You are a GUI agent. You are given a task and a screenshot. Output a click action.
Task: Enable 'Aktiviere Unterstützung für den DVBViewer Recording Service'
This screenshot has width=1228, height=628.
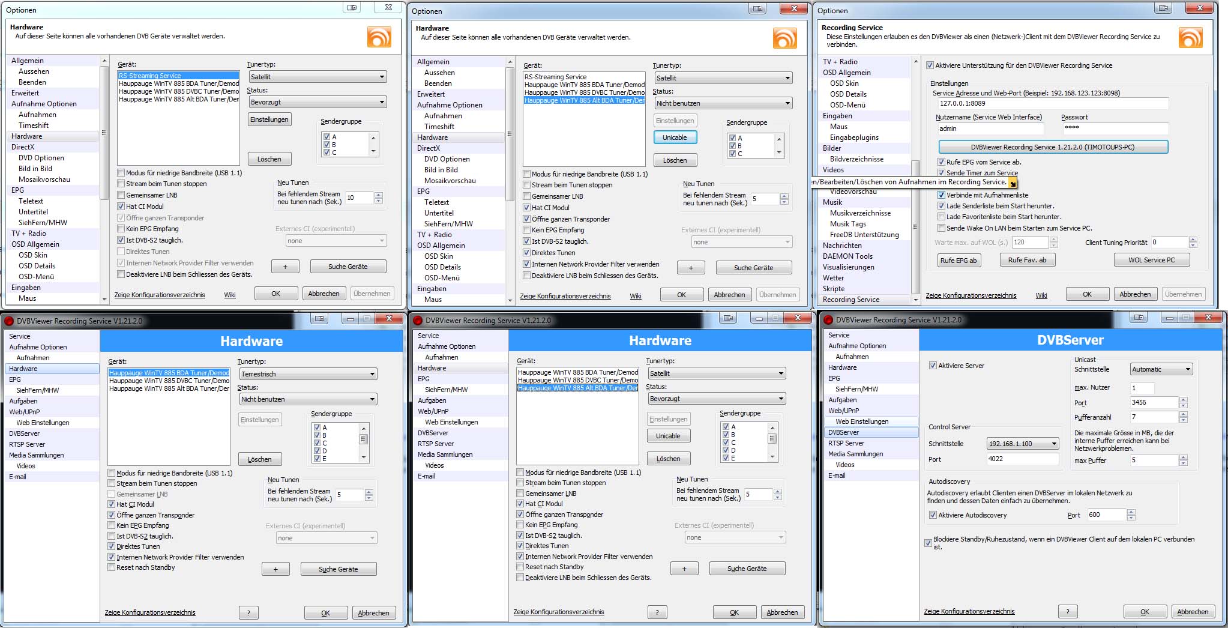pyautogui.click(x=930, y=65)
